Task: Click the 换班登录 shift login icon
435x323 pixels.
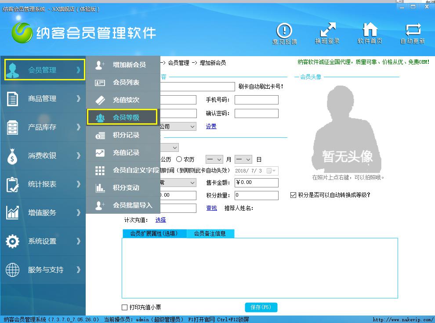Action: click(x=327, y=33)
